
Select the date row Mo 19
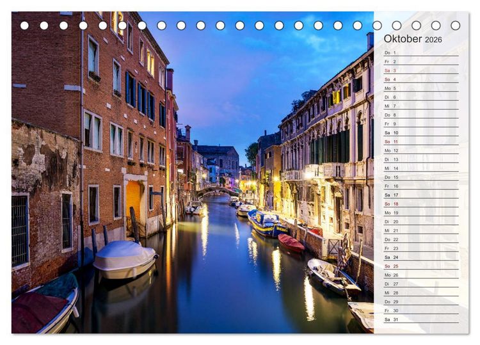[421, 213]
